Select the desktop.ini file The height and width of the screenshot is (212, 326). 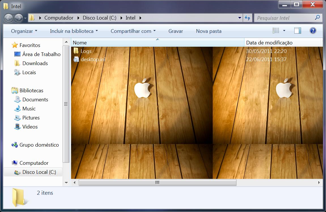click(93, 59)
